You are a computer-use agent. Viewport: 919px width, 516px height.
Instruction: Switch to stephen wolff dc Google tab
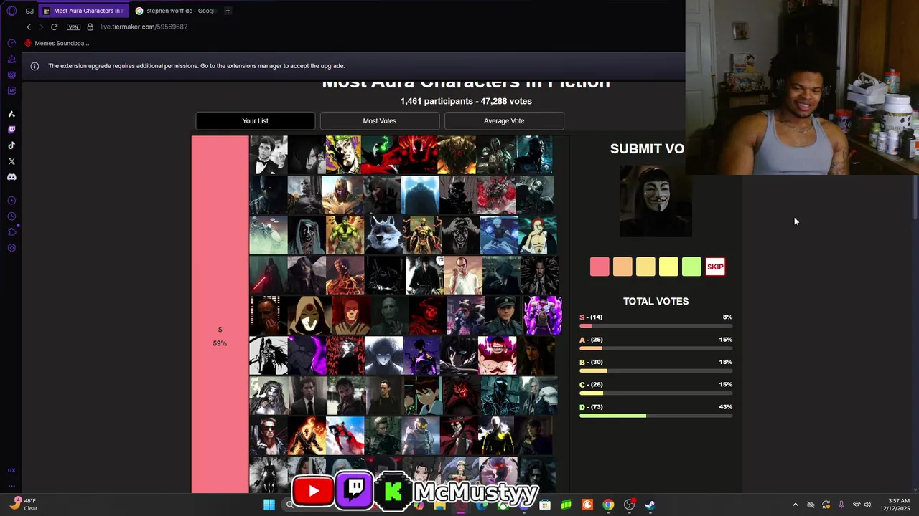tap(176, 11)
